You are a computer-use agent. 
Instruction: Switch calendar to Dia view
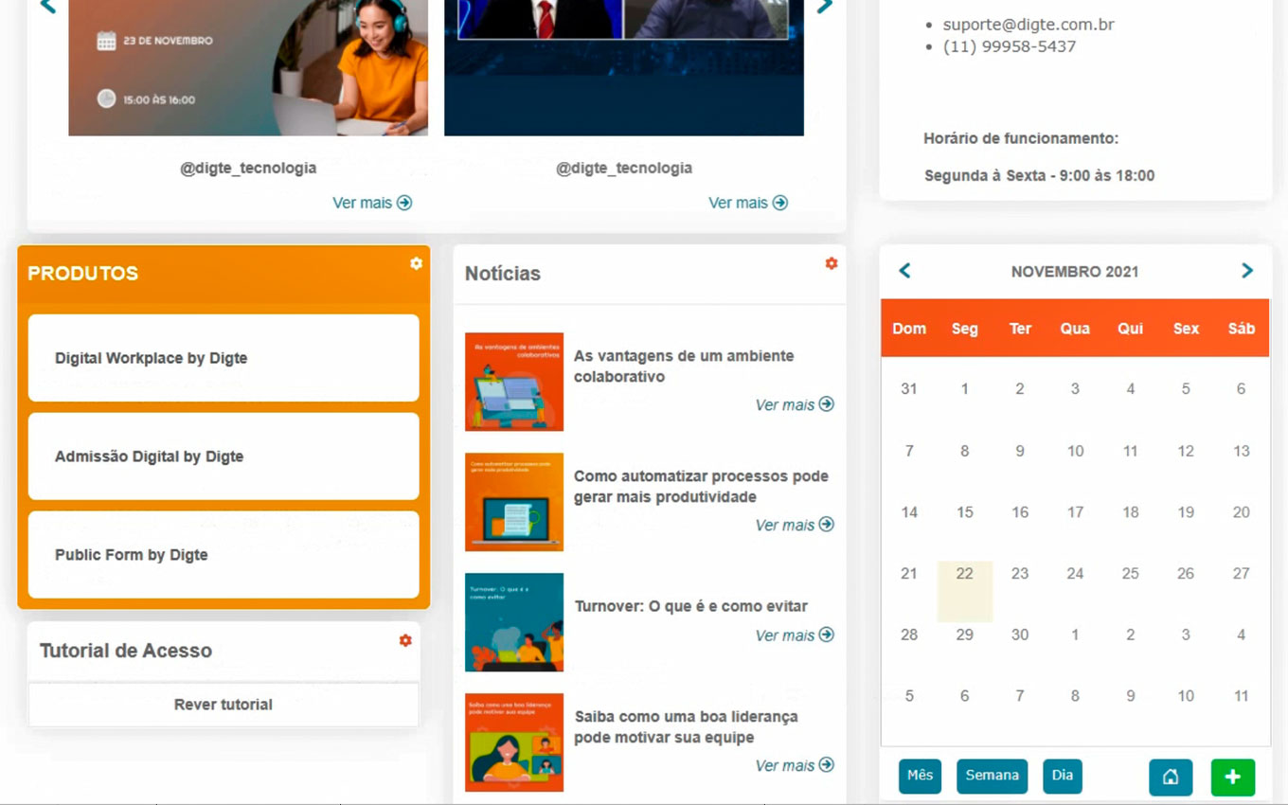coord(1063,776)
